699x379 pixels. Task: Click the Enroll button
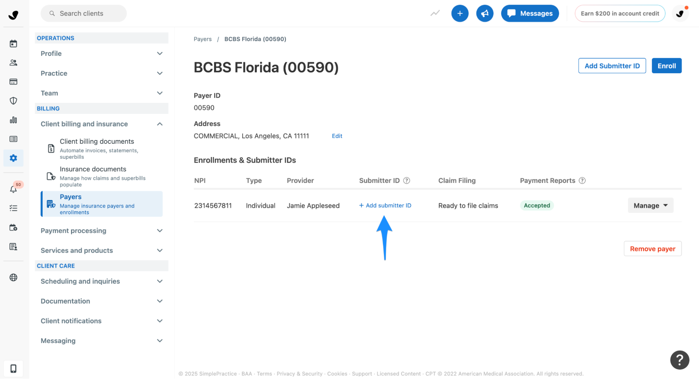point(666,66)
